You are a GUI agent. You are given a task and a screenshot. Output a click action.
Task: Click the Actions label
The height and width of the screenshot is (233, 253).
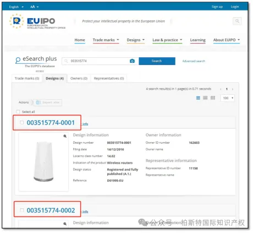pyautogui.click(x=24, y=102)
